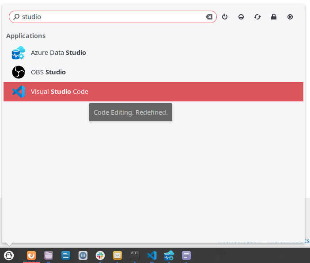310x263 pixels.
Task: Open the blue text editor taskbar icon
Action: point(66,255)
